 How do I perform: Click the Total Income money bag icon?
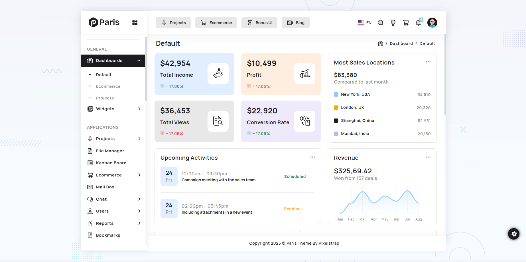coord(218,74)
